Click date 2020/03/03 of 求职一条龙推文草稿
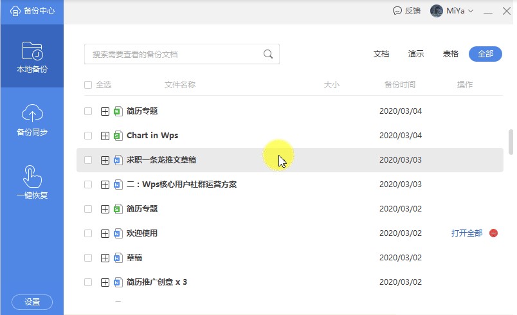Image resolution: width=517 pixels, height=315 pixels. click(400, 160)
